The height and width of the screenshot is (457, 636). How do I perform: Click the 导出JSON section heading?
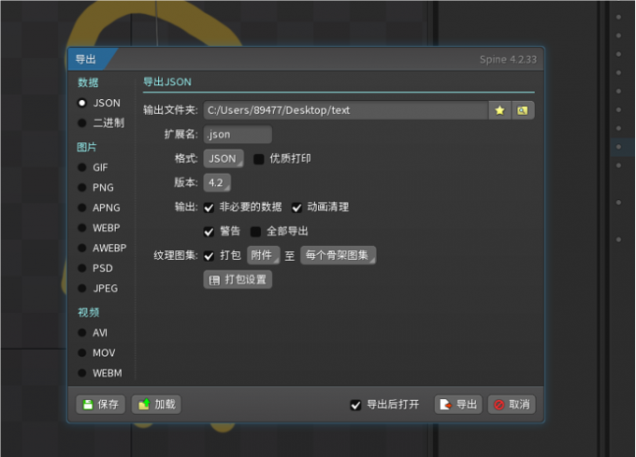tap(167, 82)
